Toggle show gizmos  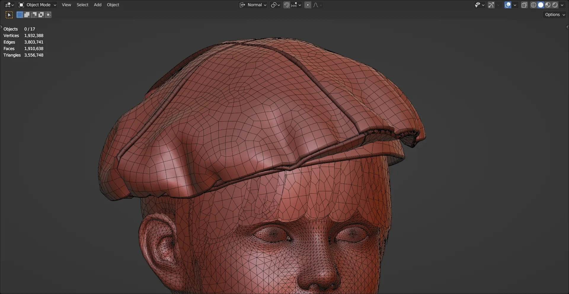491,5
